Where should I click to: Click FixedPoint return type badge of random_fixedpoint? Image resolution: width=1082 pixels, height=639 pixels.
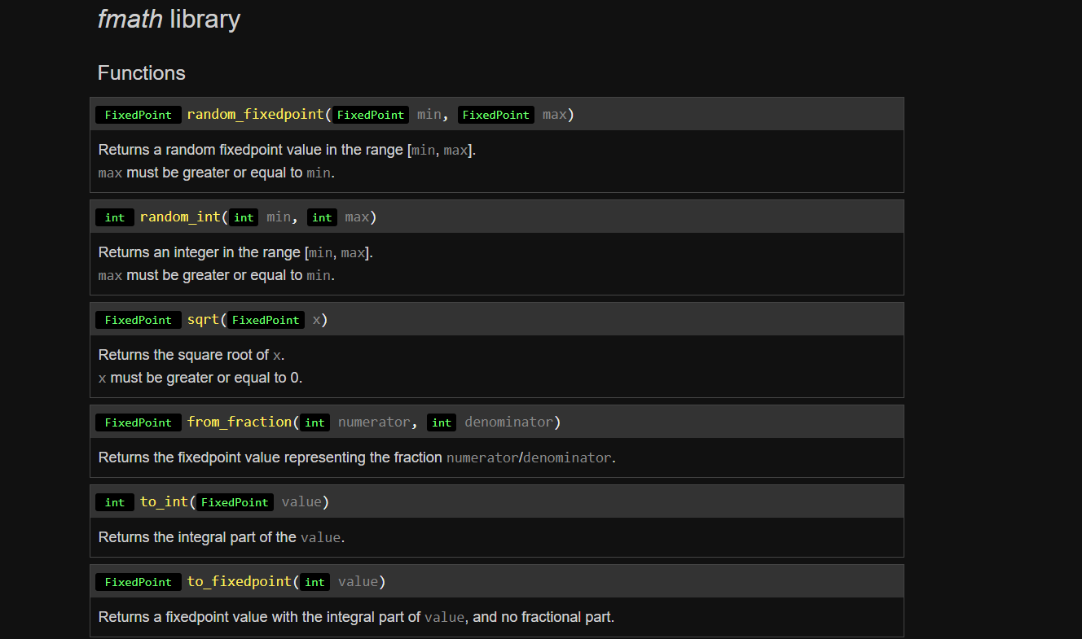(x=139, y=115)
